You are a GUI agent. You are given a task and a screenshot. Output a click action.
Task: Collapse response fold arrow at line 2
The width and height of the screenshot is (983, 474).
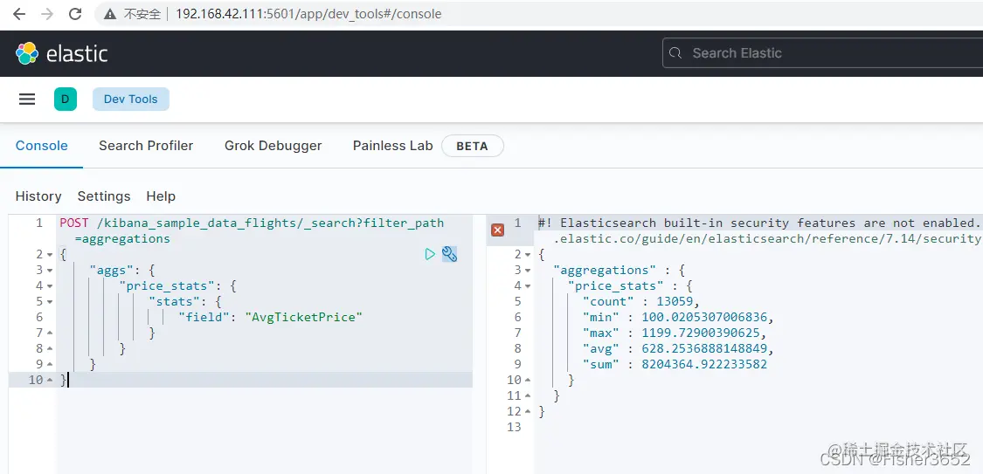pyautogui.click(x=528, y=255)
